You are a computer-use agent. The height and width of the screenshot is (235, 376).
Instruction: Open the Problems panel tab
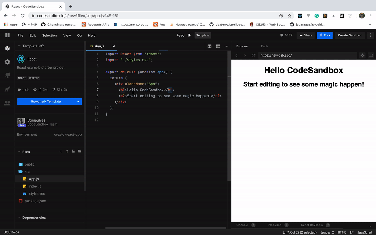tap(278, 225)
